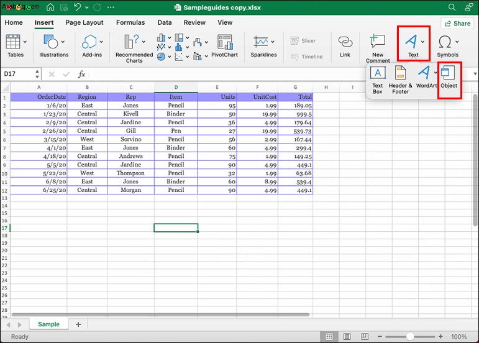Open the Page Layout tab
Viewport: 479px width, 343px height.
pos(84,22)
